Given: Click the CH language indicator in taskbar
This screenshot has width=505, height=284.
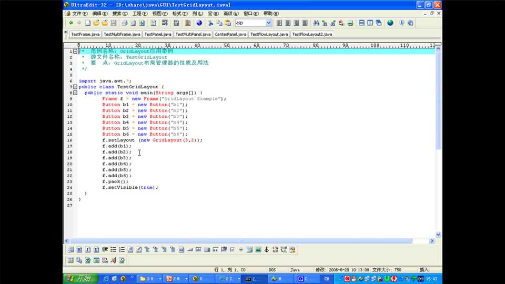Looking at the screenshot, I should click(x=327, y=279).
